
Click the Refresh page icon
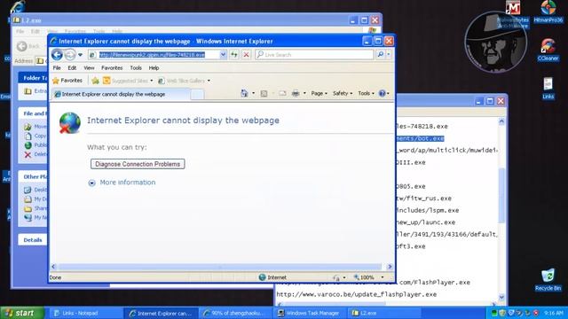point(234,55)
